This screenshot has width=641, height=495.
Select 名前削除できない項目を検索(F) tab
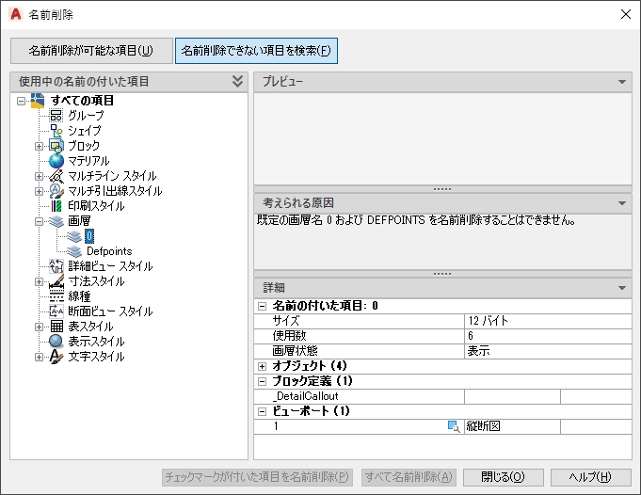pos(256,51)
